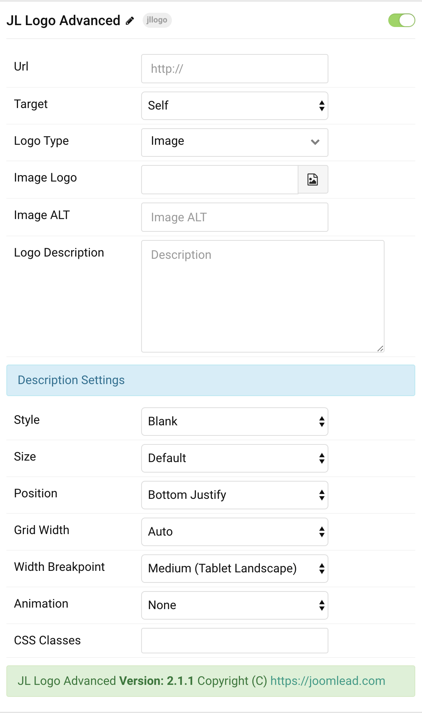The image size is (422, 713).
Task: Open the https://joomlead.com link
Action: 328,681
